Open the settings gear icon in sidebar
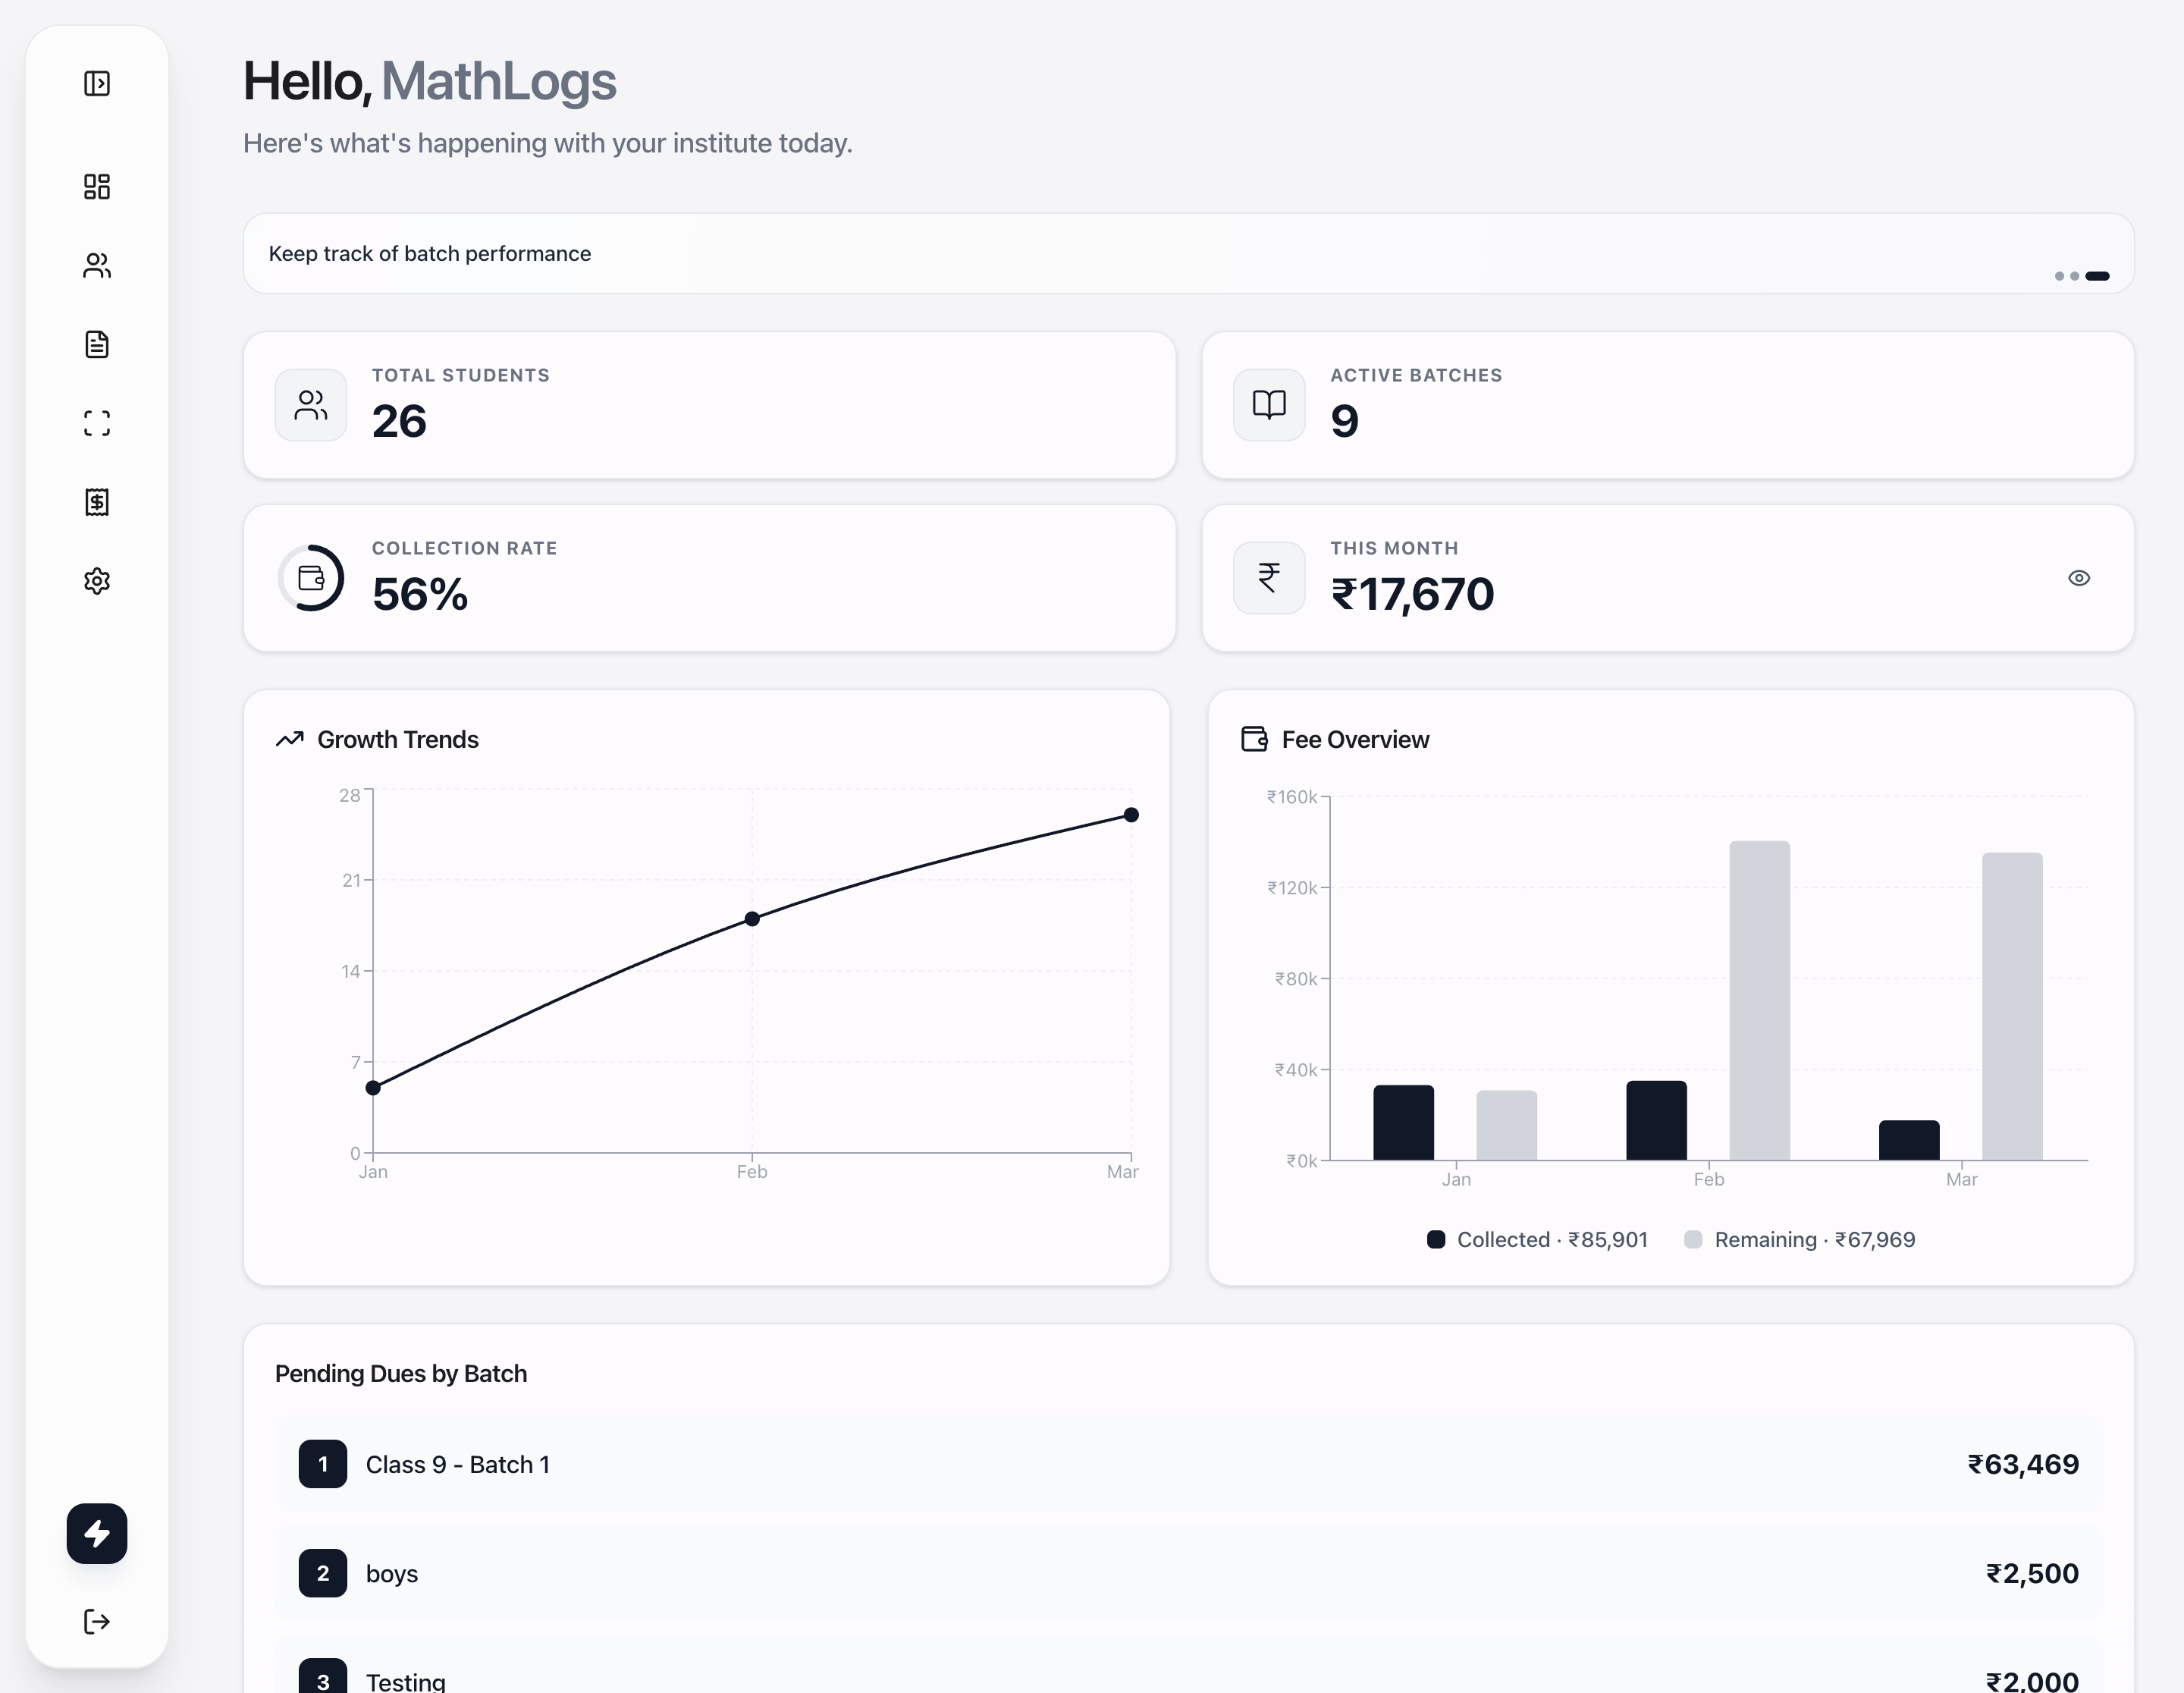This screenshot has width=2184, height=1693. (97, 581)
